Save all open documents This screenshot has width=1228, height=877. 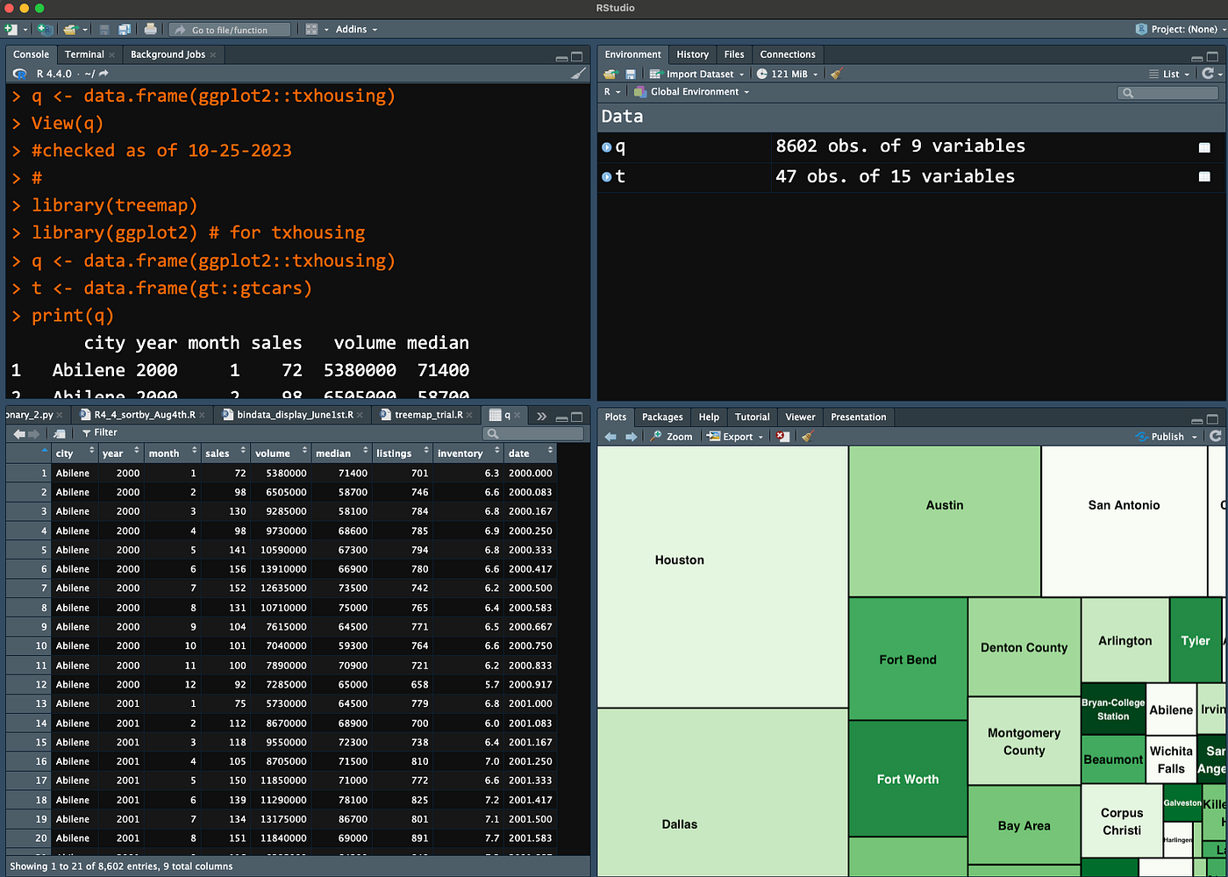pos(125,29)
